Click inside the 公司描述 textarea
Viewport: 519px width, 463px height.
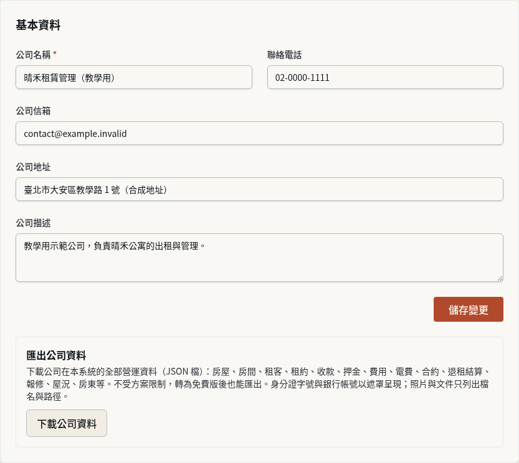(x=259, y=258)
